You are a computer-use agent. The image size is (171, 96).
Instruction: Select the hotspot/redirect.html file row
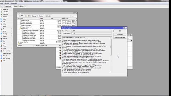pyautogui.click(x=46, y=24)
